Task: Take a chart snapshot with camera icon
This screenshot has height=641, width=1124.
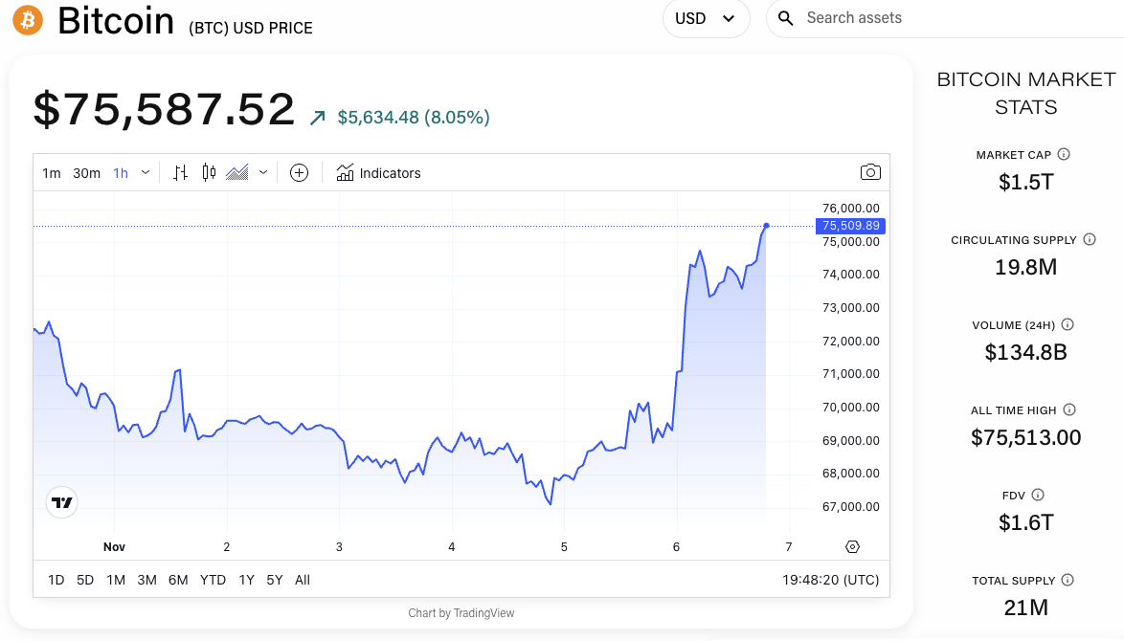Action: pyautogui.click(x=870, y=173)
